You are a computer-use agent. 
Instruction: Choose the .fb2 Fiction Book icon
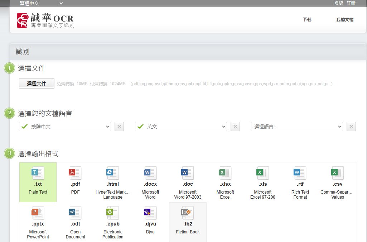(x=188, y=213)
